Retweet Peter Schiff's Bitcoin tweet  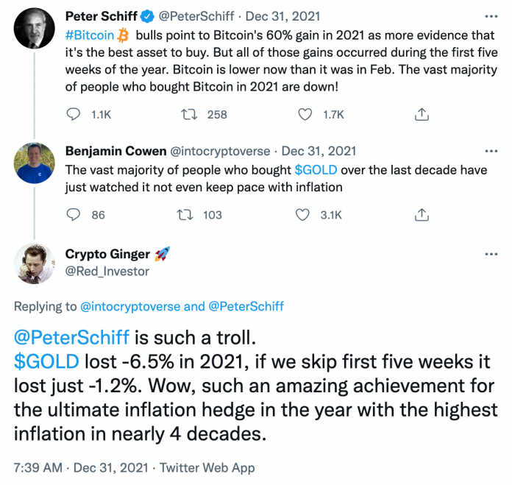tap(188, 114)
